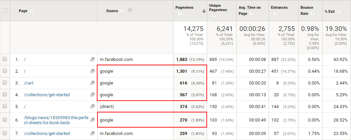Check the row 2 google checkbox

[x=5, y=71]
